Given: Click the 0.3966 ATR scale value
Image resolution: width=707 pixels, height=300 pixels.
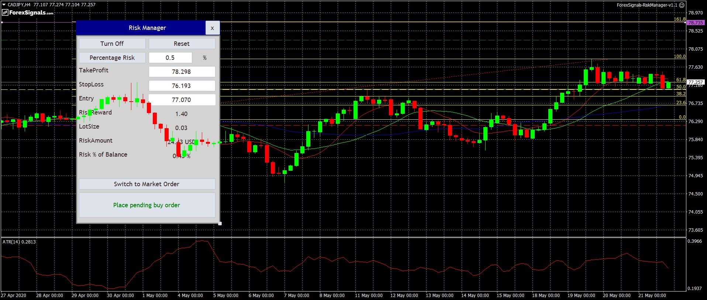Looking at the screenshot, I should coord(695,241).
